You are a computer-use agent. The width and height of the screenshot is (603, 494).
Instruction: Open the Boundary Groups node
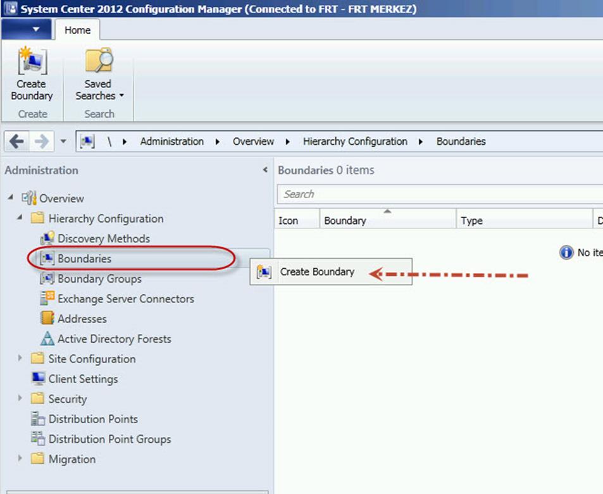click(x=99, y=279)
